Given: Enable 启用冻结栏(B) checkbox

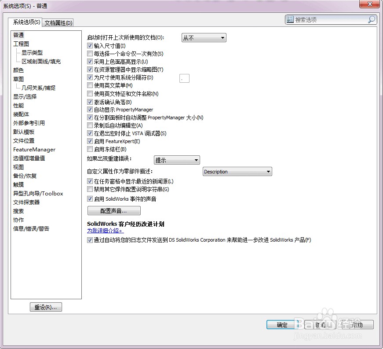Looking at the screenshot, I should (x=90, y=149).
